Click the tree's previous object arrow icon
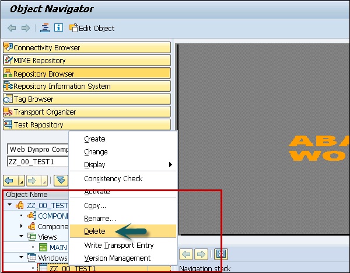Screen dimensions: 350x273 (10, 180)
